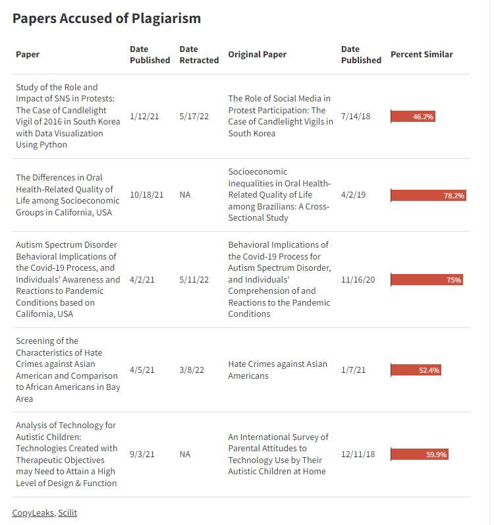Image resolution: width=494 pixels, height=525 pixels.
Task: Click the Percent Similar column header
Action: [x=422, y=55]
